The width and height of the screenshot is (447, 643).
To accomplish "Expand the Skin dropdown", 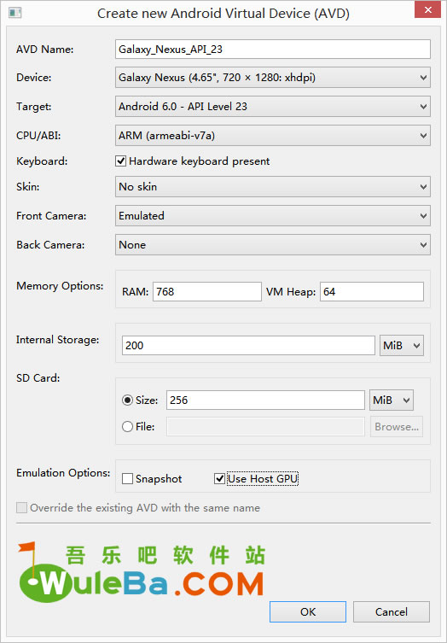I will [273, 187].
